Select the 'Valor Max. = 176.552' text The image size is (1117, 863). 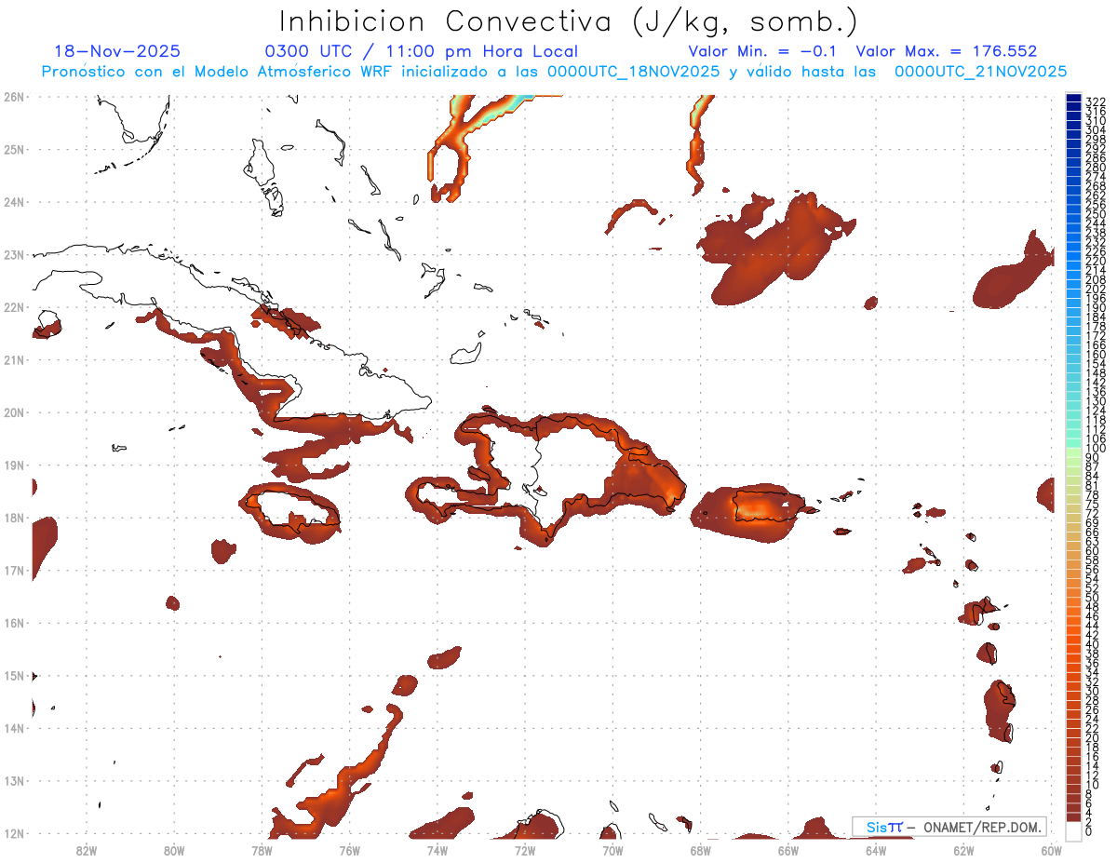[947, 51]
